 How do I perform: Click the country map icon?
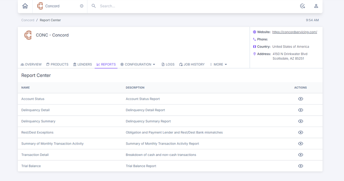tap(255, 46)
